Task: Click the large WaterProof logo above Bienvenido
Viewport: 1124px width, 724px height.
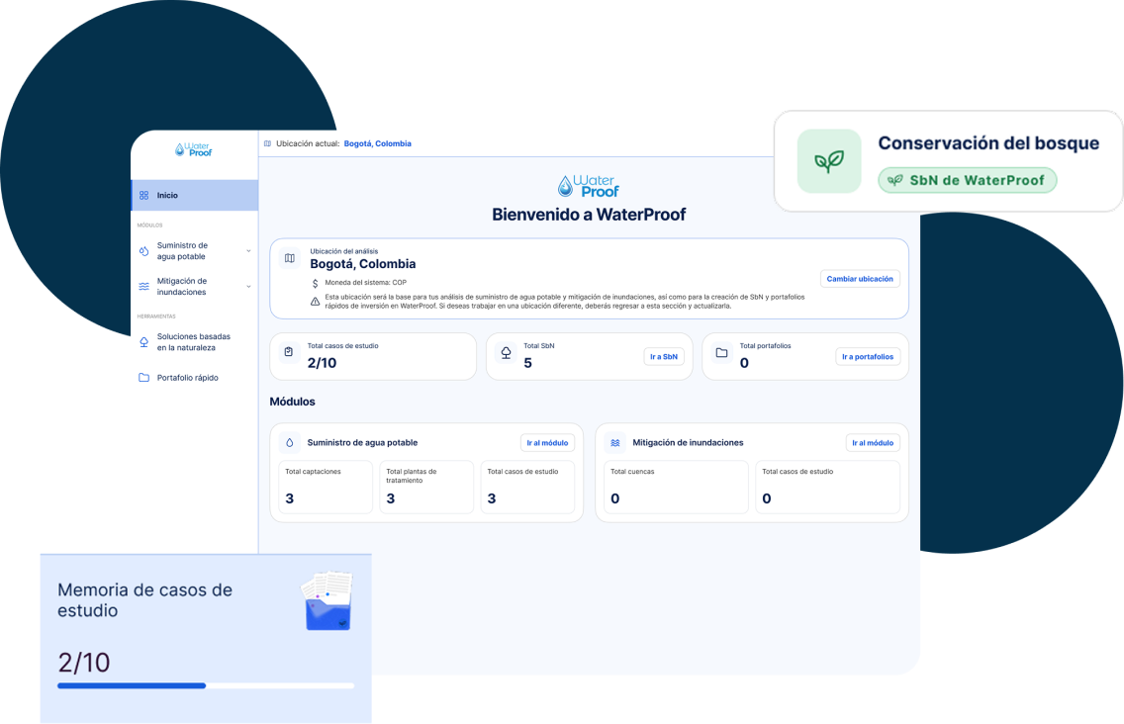Action: coord(589,186)
